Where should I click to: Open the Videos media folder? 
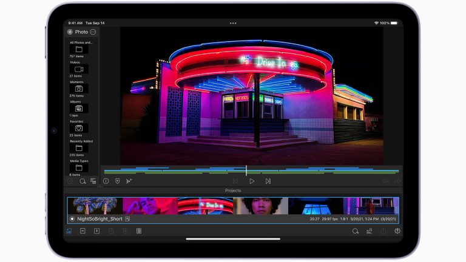tap(79, 69)
